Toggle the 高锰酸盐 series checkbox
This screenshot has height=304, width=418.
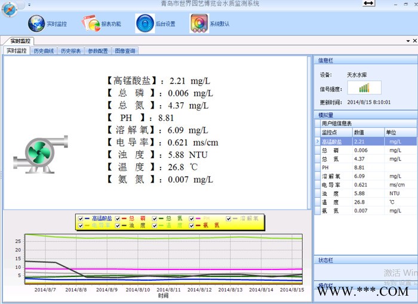[x=81, y=219]
